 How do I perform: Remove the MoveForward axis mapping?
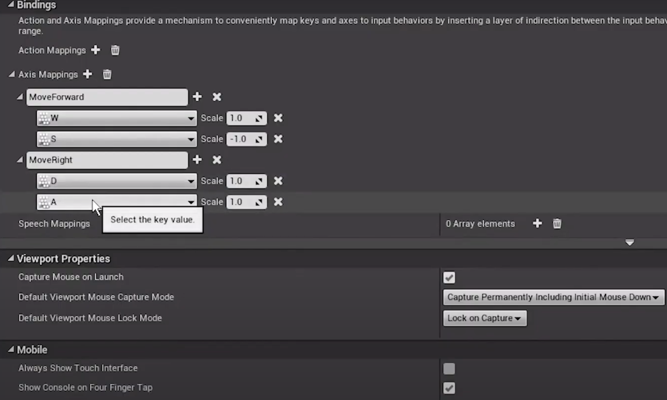pyautogui.click(x=217, y=97)
